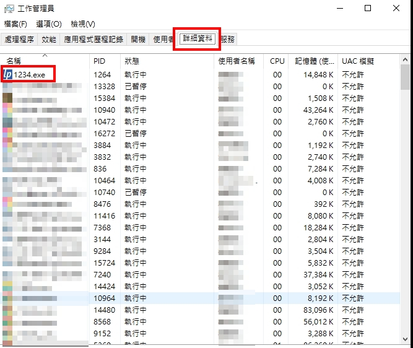Click the UAC 模擬 column header

[x=358, y=61]
